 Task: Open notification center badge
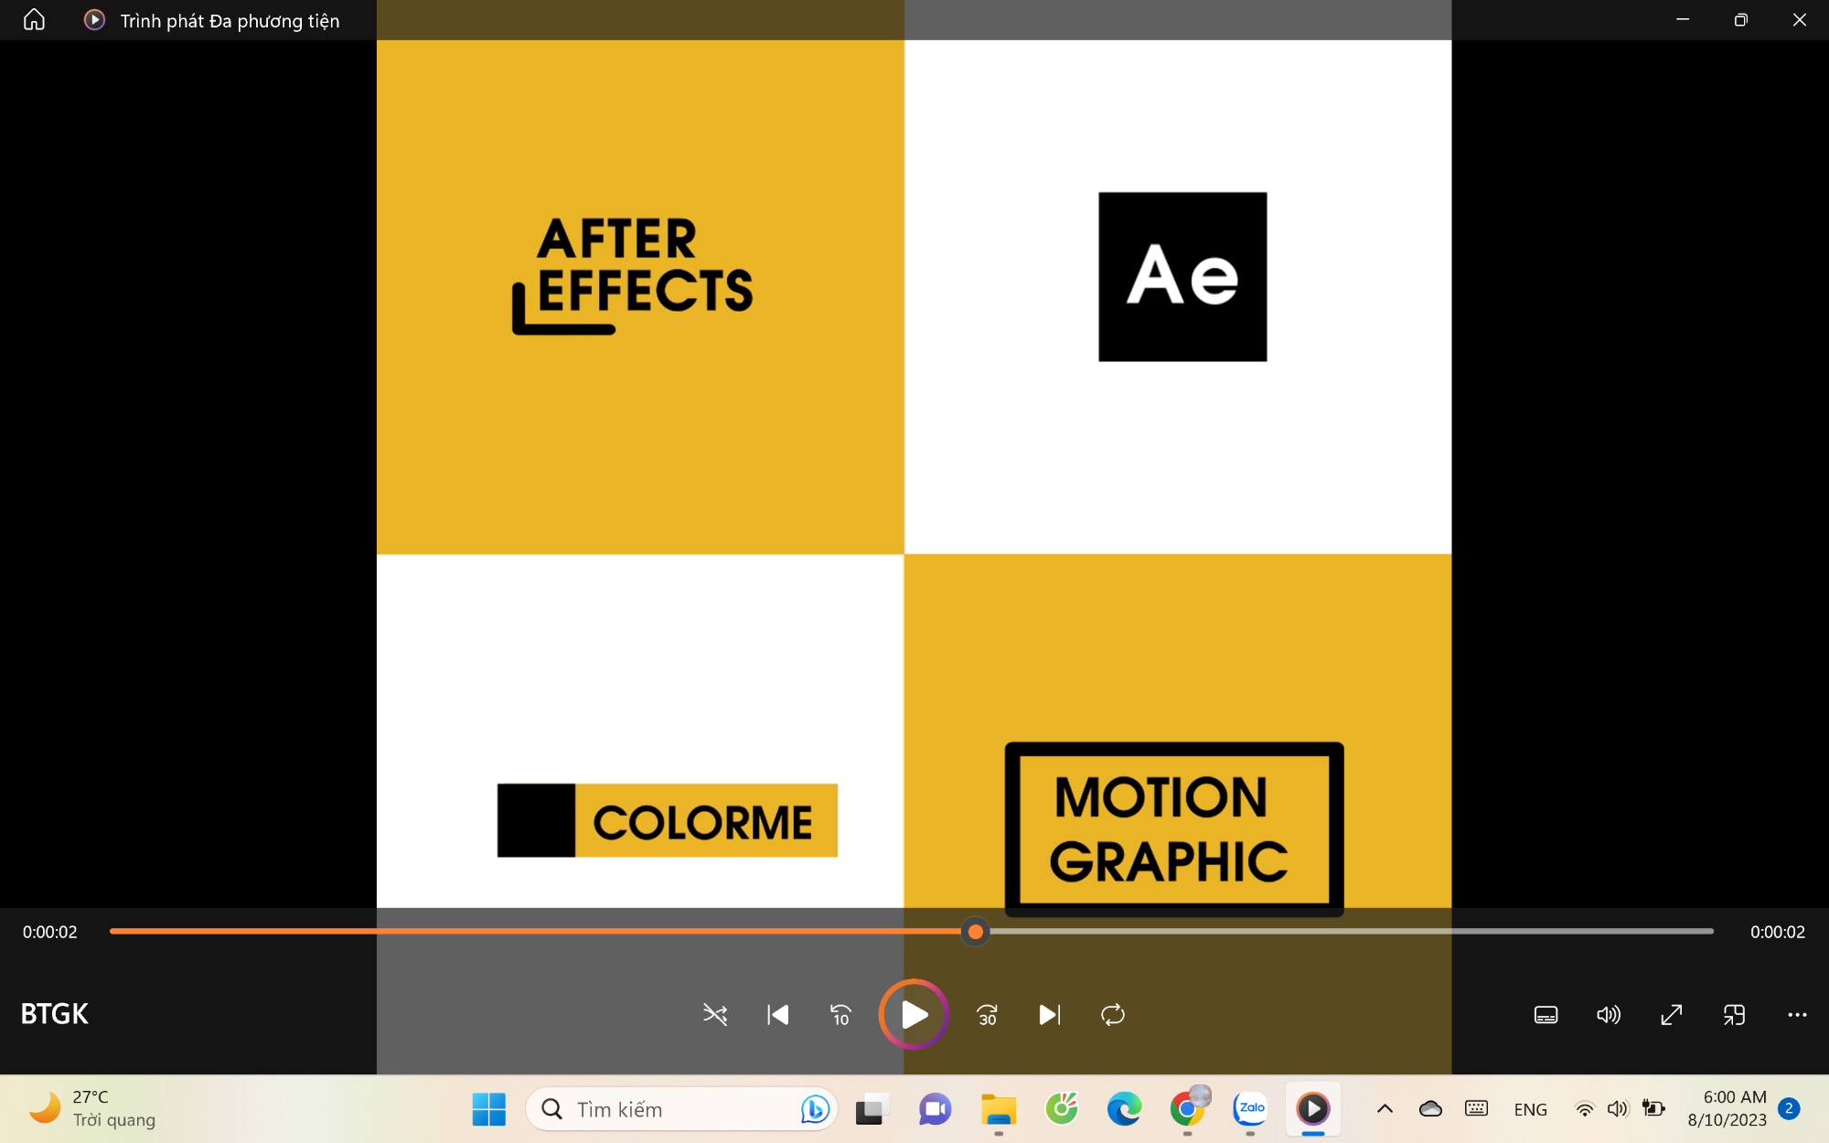click(x=1789, y=1108)
